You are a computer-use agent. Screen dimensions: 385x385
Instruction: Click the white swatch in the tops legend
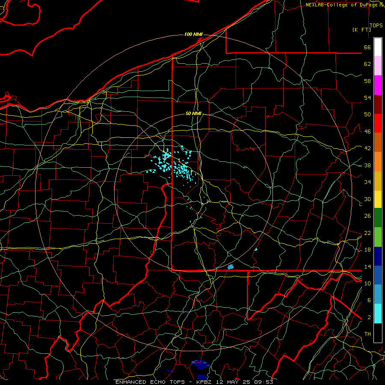[378, 47]
